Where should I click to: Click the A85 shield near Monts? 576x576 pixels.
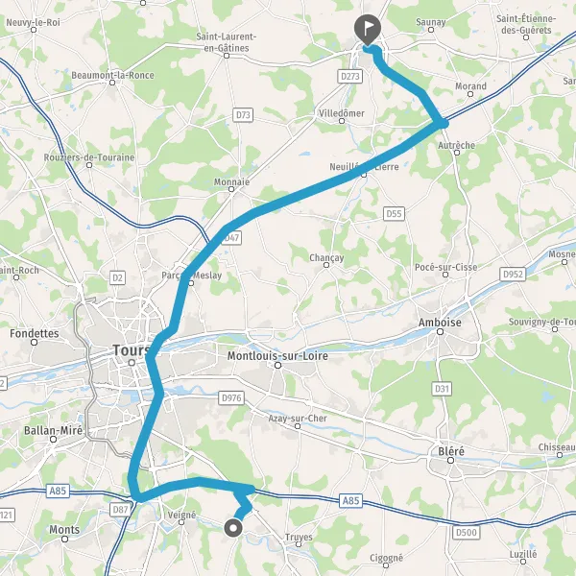tap(58, 492)
